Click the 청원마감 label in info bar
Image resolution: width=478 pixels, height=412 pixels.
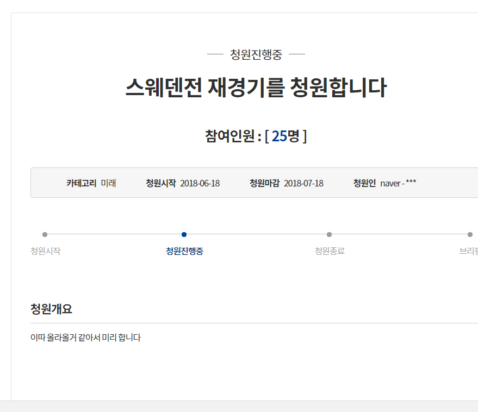pos(264,183)
